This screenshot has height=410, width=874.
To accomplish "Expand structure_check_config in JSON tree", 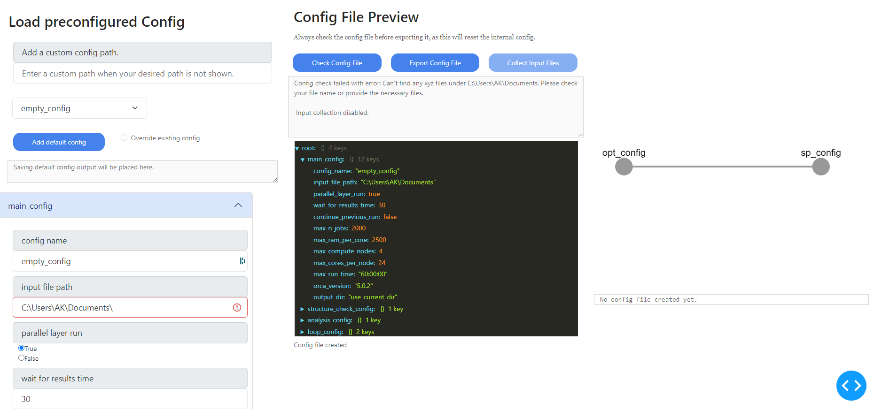I will (303, 309).
